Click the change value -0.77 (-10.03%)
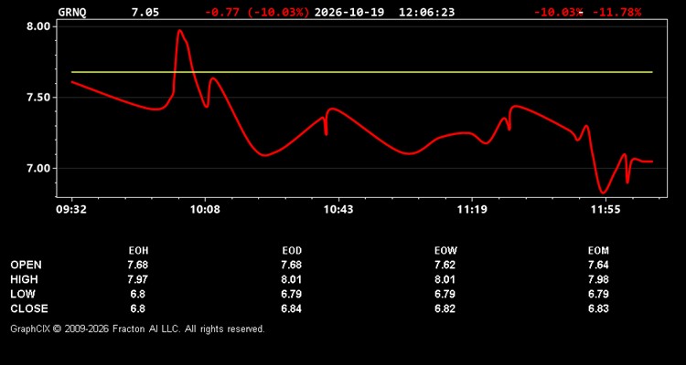This screenshot has width=686, height=365. 257,12
